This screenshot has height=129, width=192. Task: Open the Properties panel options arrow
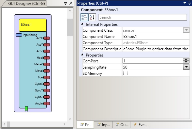point(185,3)
